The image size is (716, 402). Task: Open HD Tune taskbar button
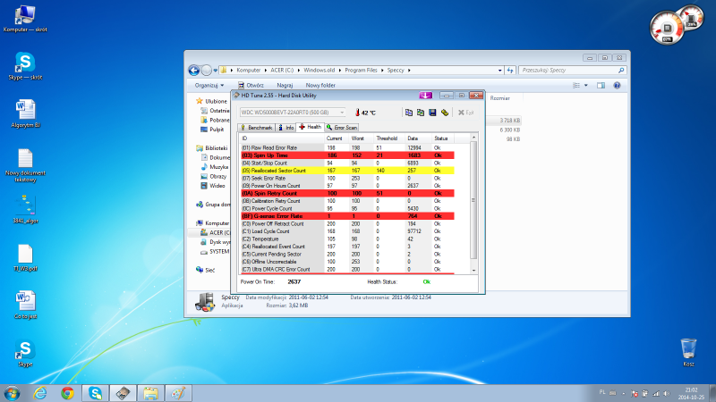point(123,393)
